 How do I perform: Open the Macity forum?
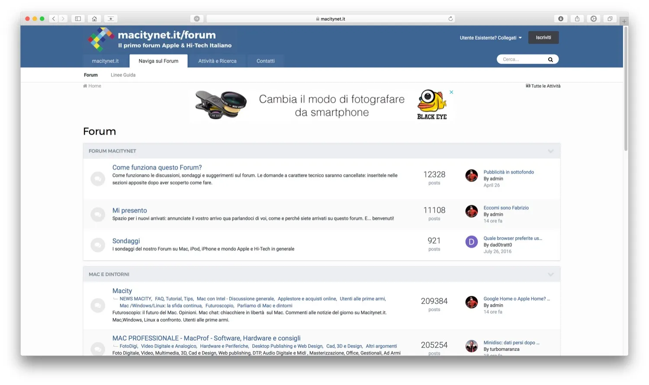(122, 291)
